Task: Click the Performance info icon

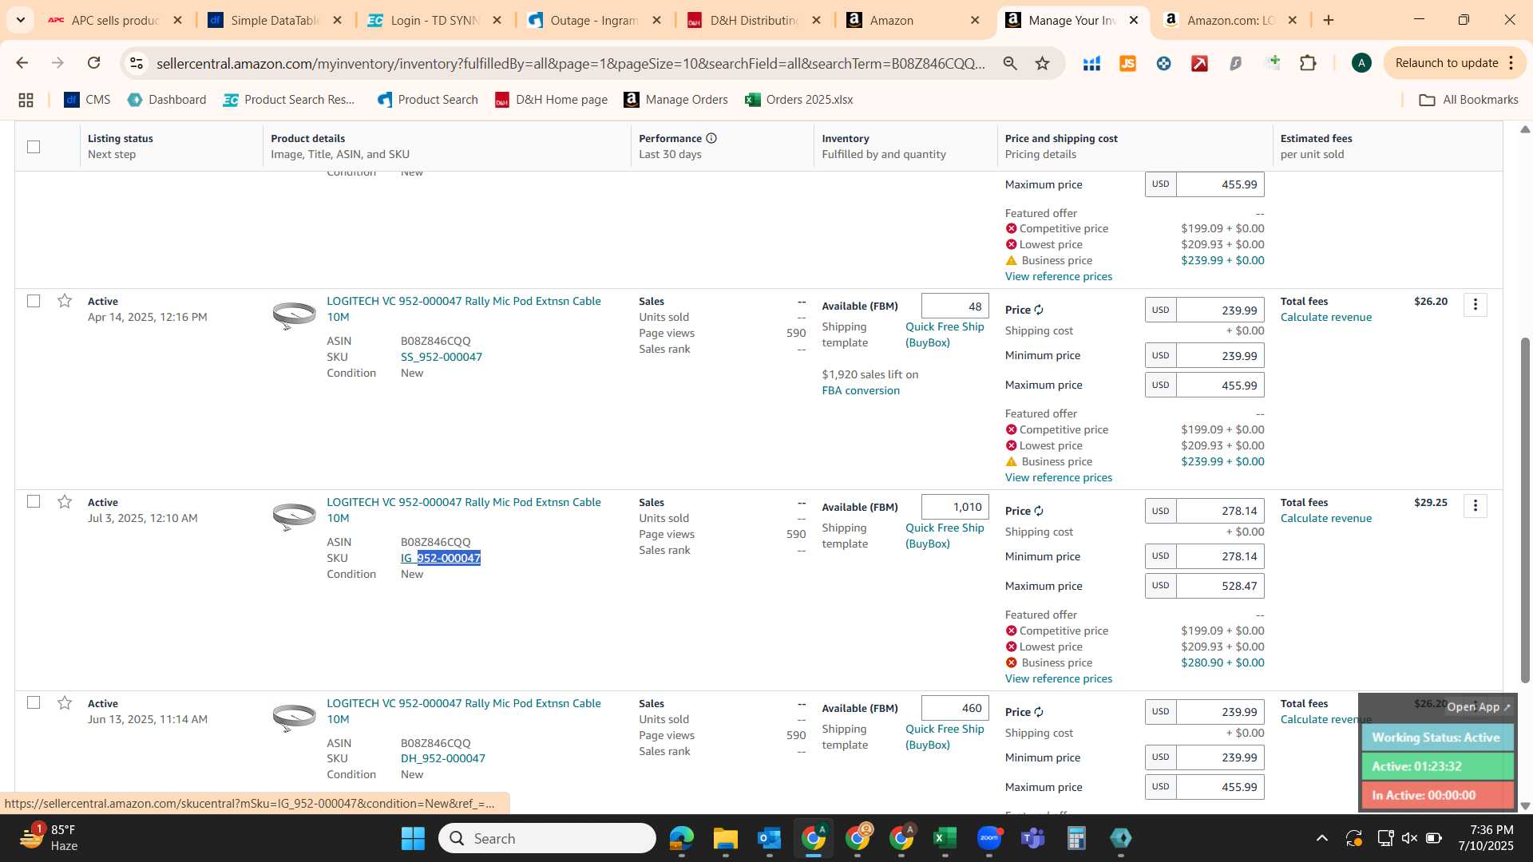Action: coord(711,138)
